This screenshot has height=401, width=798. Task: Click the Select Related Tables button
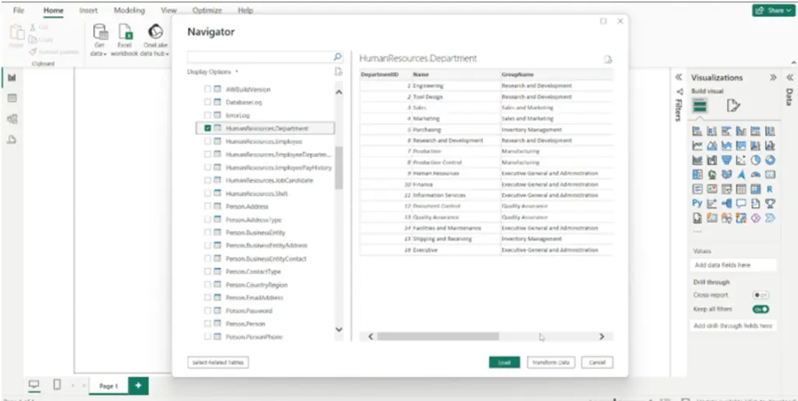click(218, 362)
